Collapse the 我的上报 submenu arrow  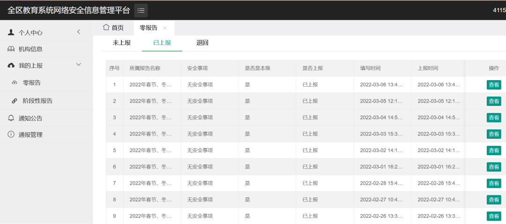coord(79,65)
